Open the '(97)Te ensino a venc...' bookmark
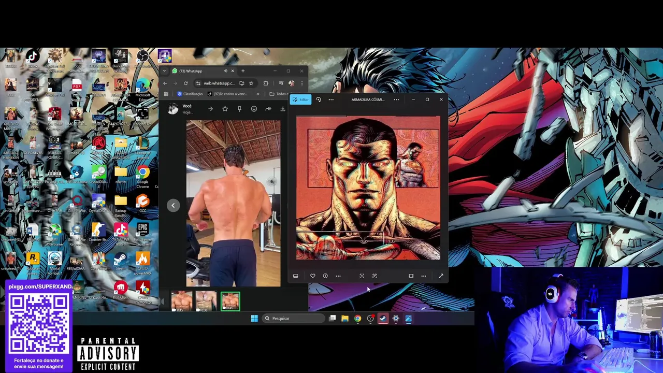This screenshot has height=373, width=663. 228,94
